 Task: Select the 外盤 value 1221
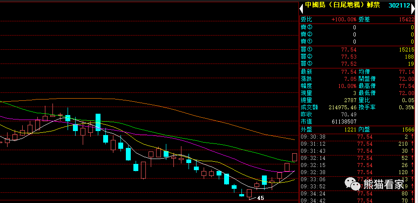[350, 130]
